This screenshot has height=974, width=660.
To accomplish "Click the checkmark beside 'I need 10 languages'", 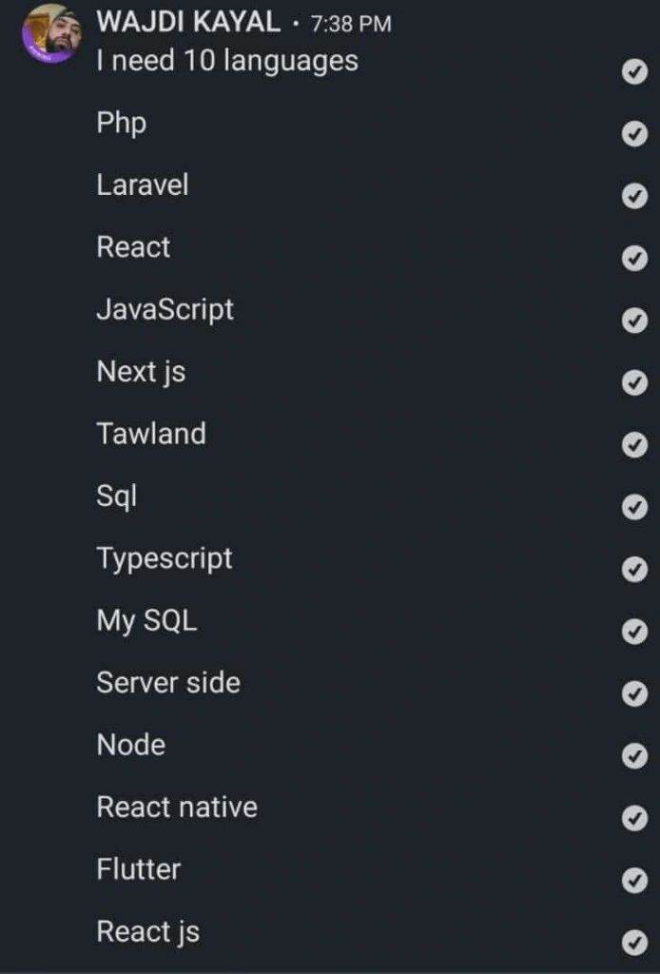I will coord(634,72).
